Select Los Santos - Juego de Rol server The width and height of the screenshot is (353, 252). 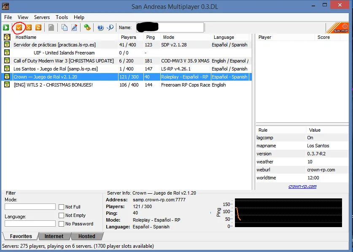pos(127,69)
